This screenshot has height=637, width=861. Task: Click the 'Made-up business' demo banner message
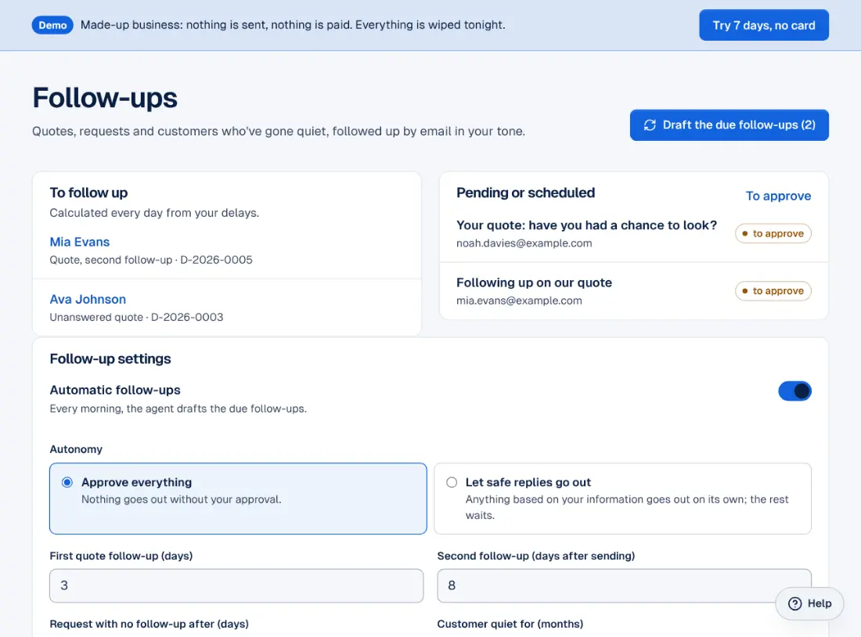[x=293, y=25]
